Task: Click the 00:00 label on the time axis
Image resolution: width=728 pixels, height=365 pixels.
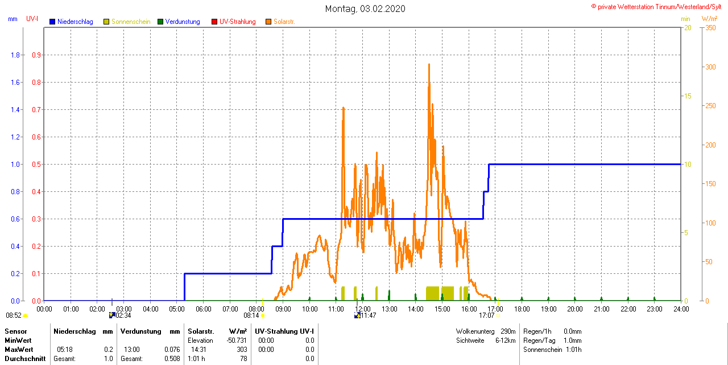Action: (x=44, y=309)
